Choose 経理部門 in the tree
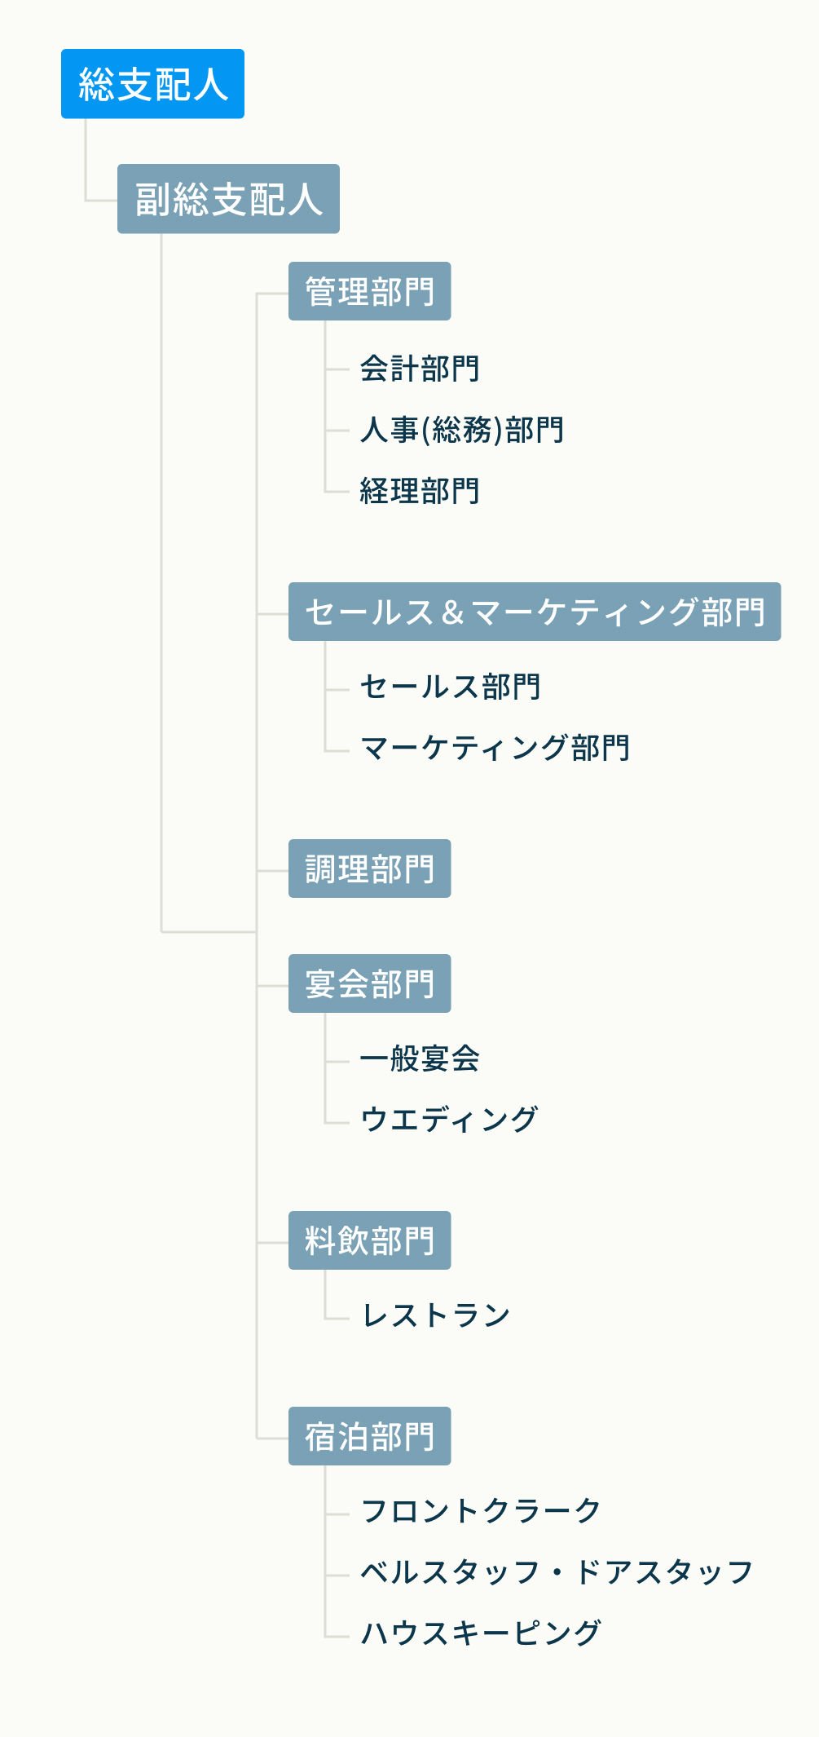819x1737 pixels. pyautogui.click(x=420, y=491)
